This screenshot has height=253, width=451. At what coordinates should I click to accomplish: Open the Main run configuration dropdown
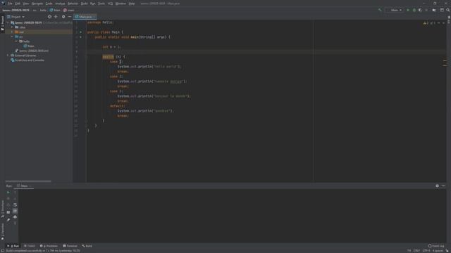click(395, 10)
